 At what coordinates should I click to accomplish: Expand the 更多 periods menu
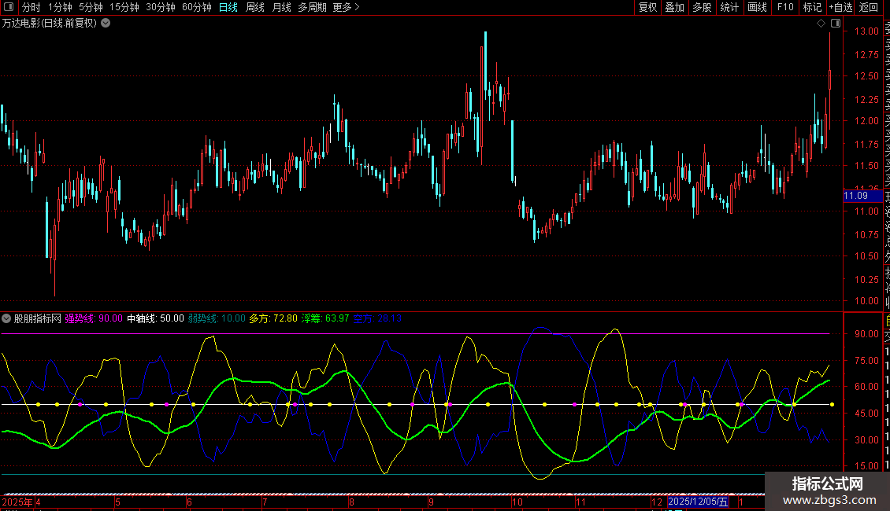click(x=346, y=7)
